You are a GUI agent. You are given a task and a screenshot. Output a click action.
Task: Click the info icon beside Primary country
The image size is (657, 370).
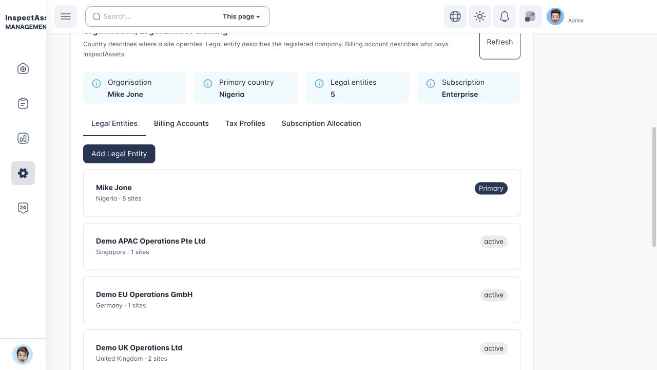[x=208, y=83]
